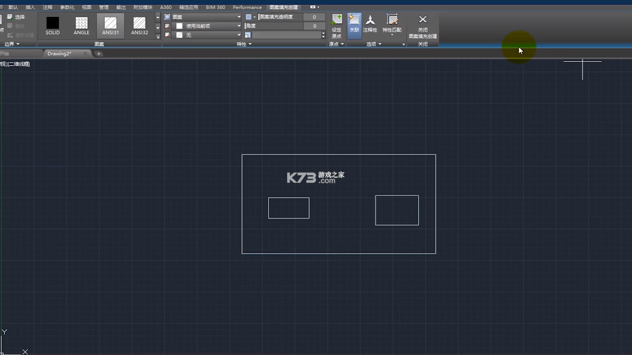Click the 角度 hatch angle slider

pos(274,26)
